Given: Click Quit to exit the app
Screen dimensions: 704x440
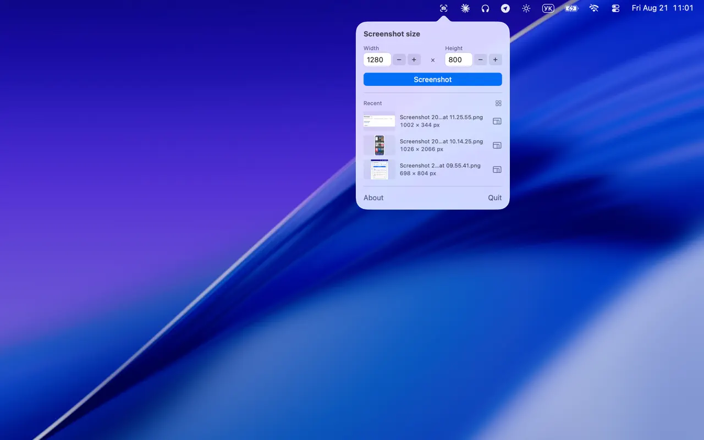Looking at the screenshot, I should click(495, 197).
